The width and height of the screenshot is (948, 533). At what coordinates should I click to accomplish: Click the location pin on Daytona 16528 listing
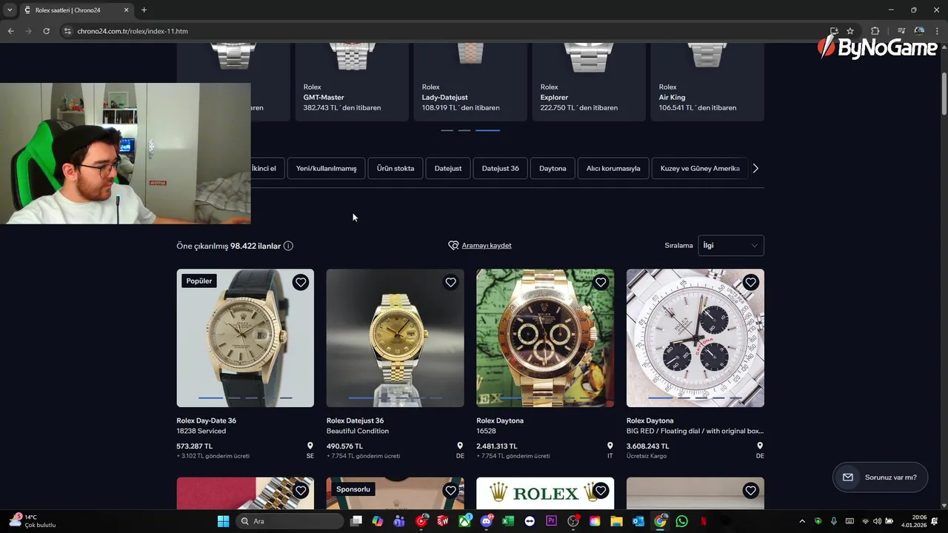[x=610, y=446]
